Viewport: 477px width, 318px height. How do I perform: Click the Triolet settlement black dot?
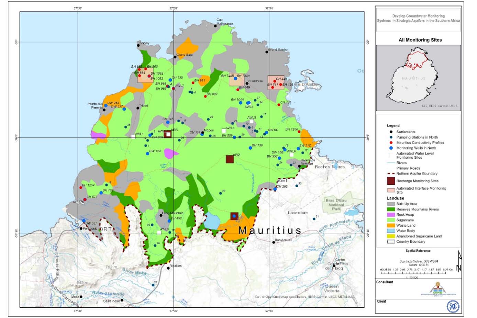[138, 108]
